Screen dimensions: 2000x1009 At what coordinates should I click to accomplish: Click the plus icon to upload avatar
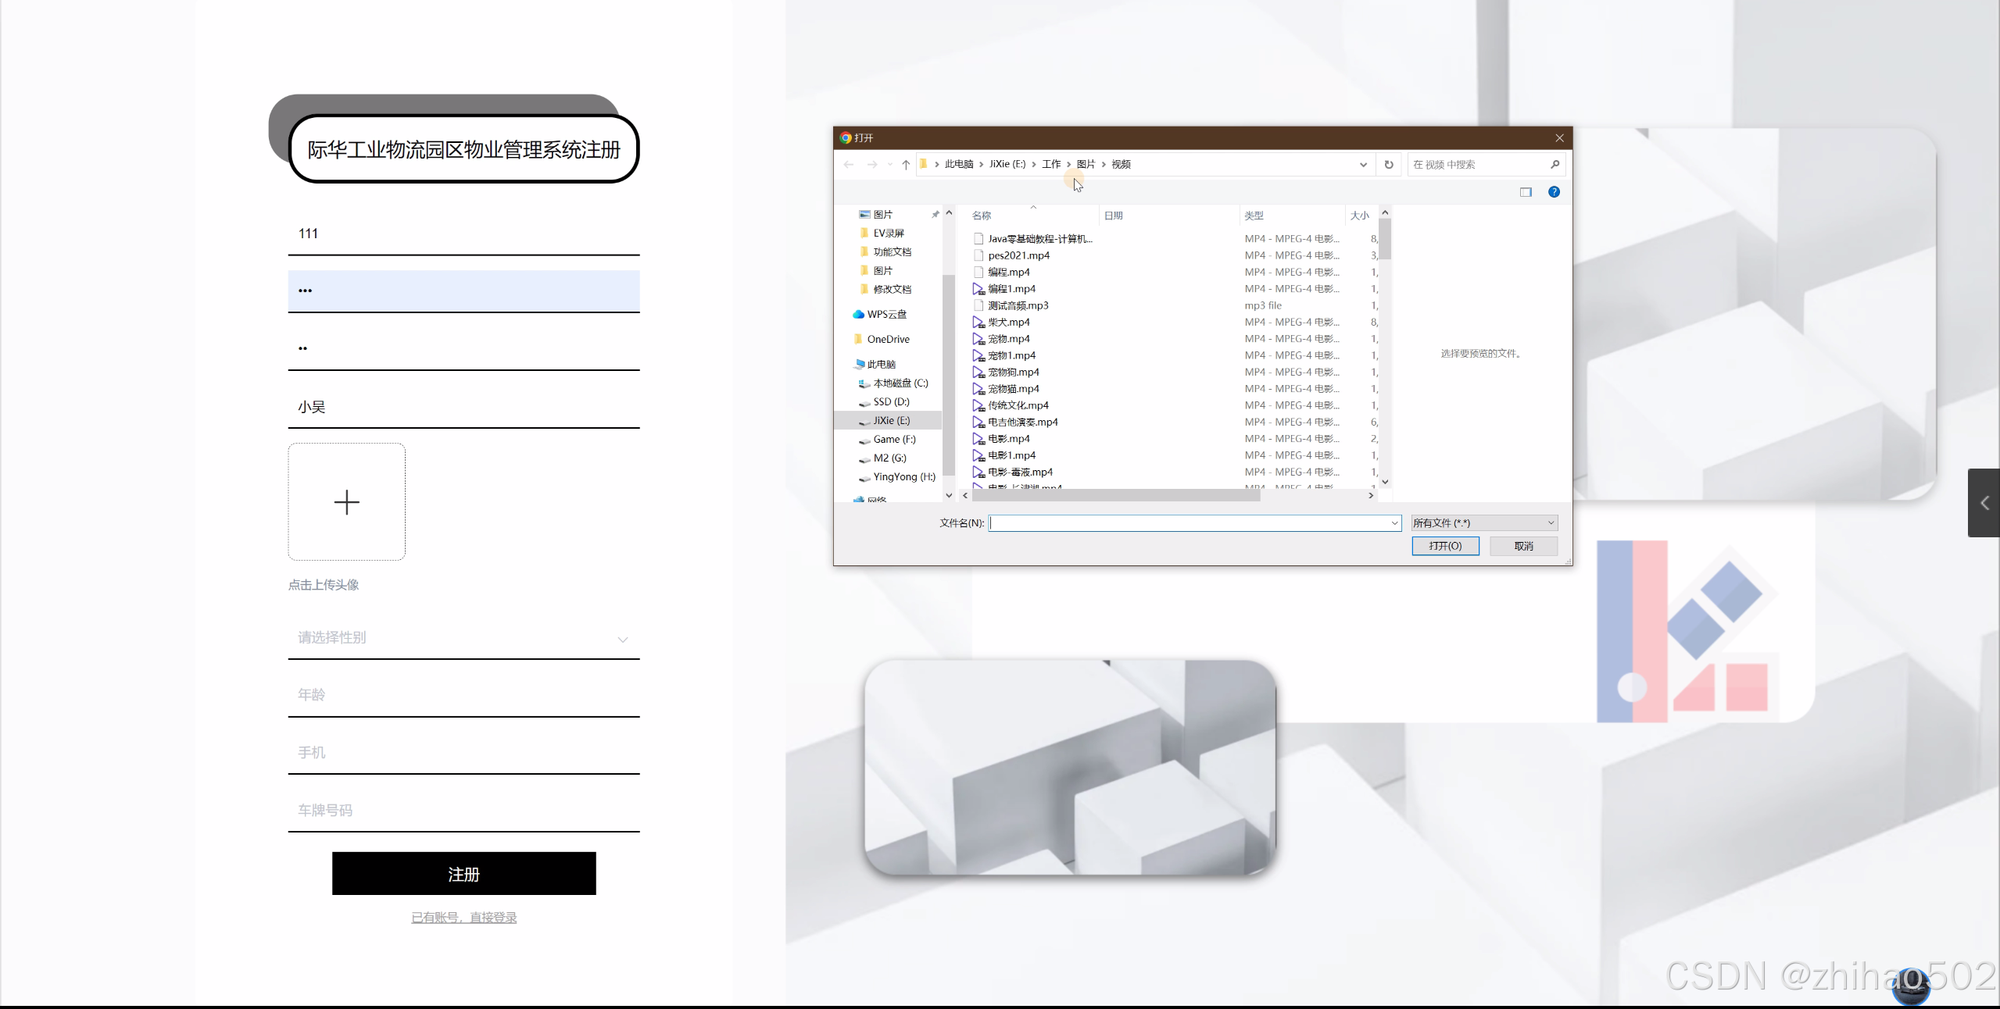point(346,502)
